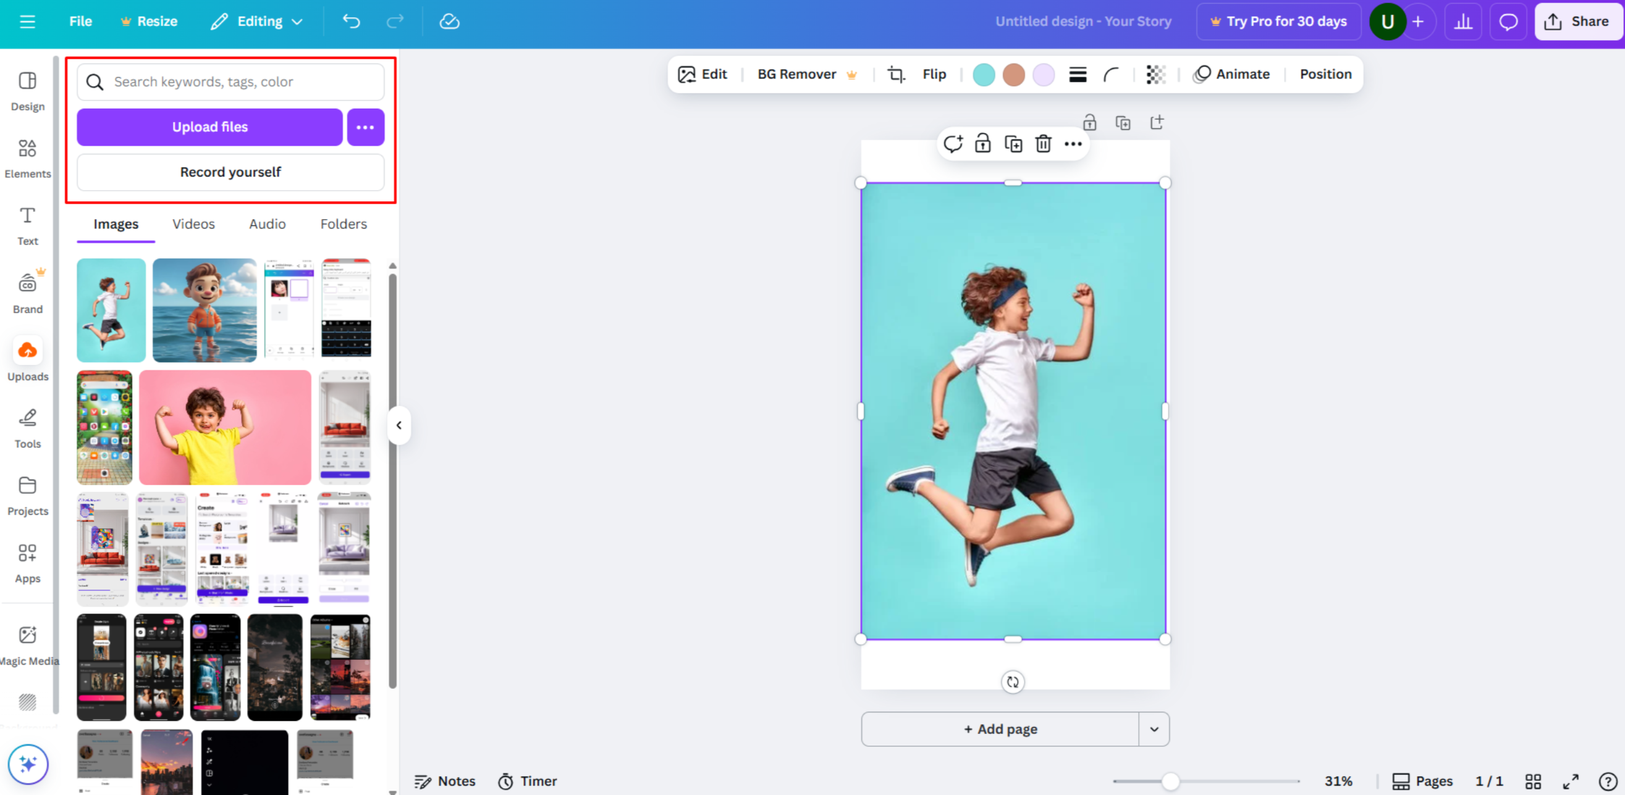Viewport: 1625px width, 795px height.
Task: Open the Apps sidebar panel
Action: point(28,563)
